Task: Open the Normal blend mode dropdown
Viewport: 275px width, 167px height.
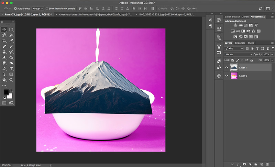Action: pyautogui.click(x=238, y=54)
